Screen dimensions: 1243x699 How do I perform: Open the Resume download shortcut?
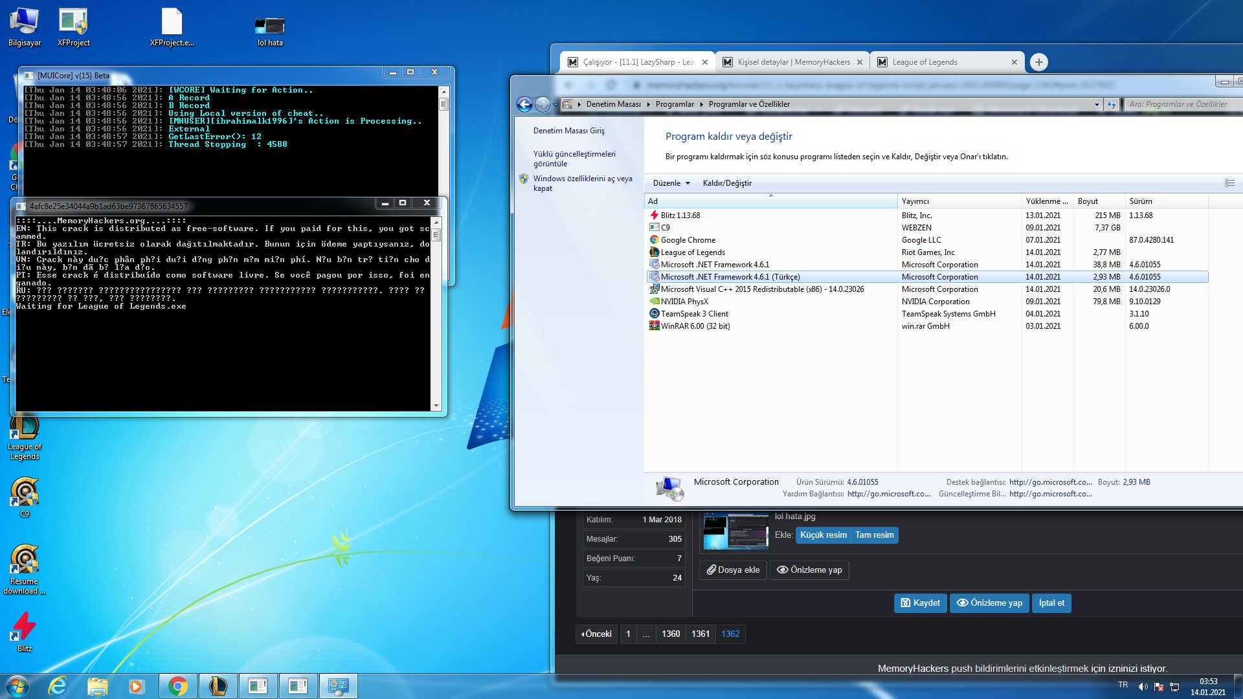tap(24, 570)
